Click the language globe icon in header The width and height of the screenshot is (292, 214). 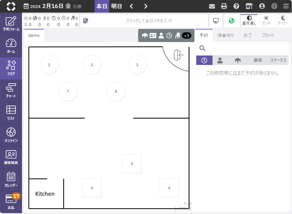(x=274, y=6)
